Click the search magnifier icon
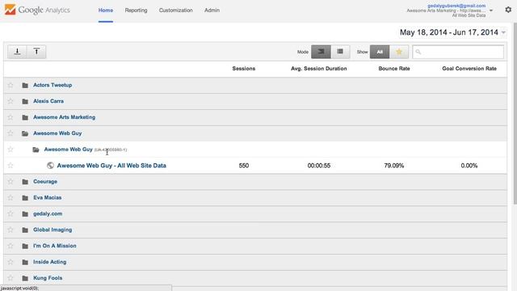 click(x=418, y=52)
